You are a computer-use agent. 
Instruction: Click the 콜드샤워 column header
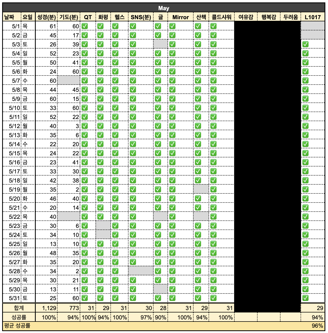pyautogui.click(x=222, y=17)
